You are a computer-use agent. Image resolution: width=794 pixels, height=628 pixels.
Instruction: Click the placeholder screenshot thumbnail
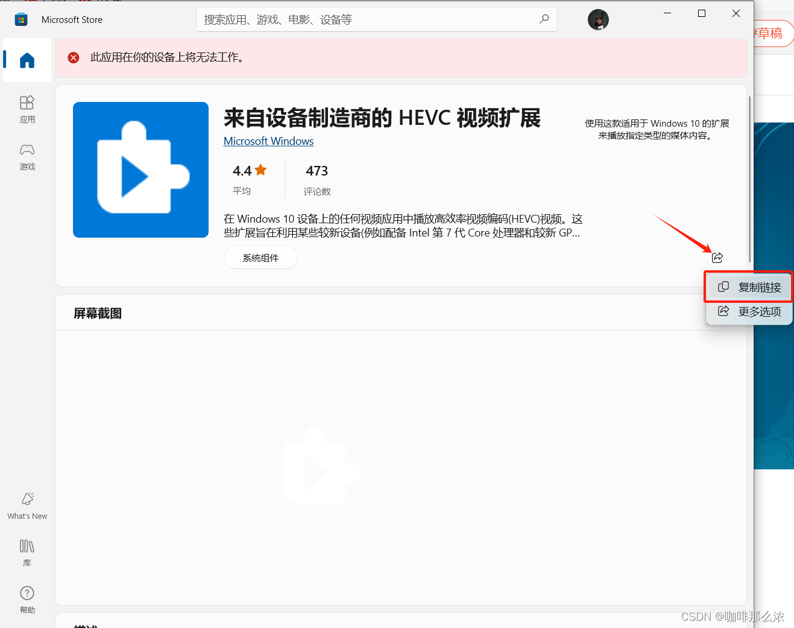pos(321,466)
